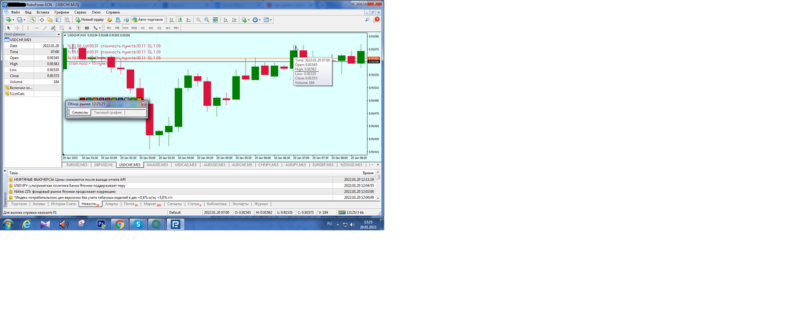805x313 pixels.
Task: Switch timeframe to MN
Action: [x=176, y=28]
